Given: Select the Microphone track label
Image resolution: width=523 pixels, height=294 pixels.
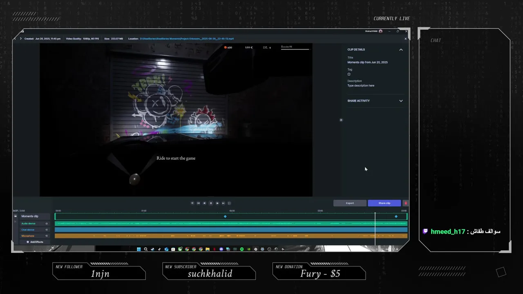Looking at the screenshot, I should [x=28, y=236].
